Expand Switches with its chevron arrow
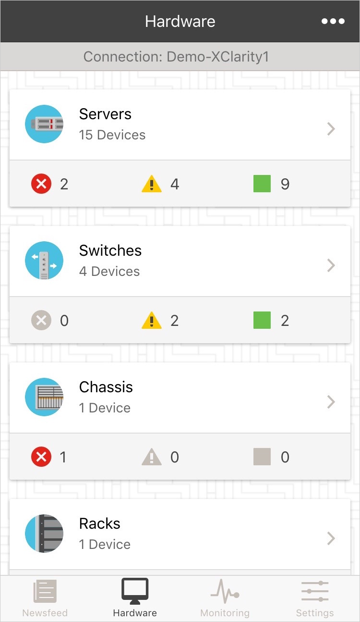Screen dimensions: 360x622 coord(331,265)
